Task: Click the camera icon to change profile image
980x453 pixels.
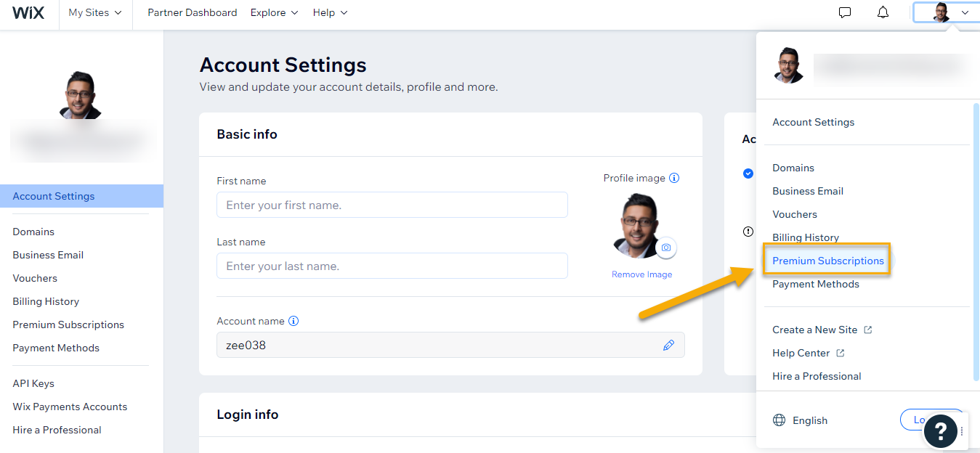Action: click(x=666, y=248)
